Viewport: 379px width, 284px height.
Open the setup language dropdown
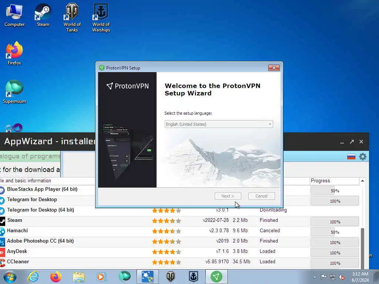pyautogui.click(x=219, y=124)
